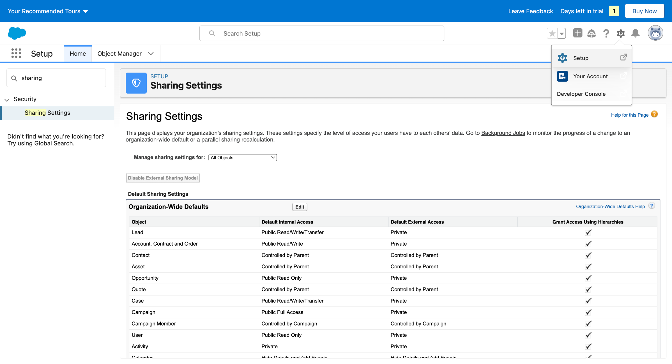Choose Your Account from gear menu
The height and width of the screenshot is (364, 672).
click(591, 76)
